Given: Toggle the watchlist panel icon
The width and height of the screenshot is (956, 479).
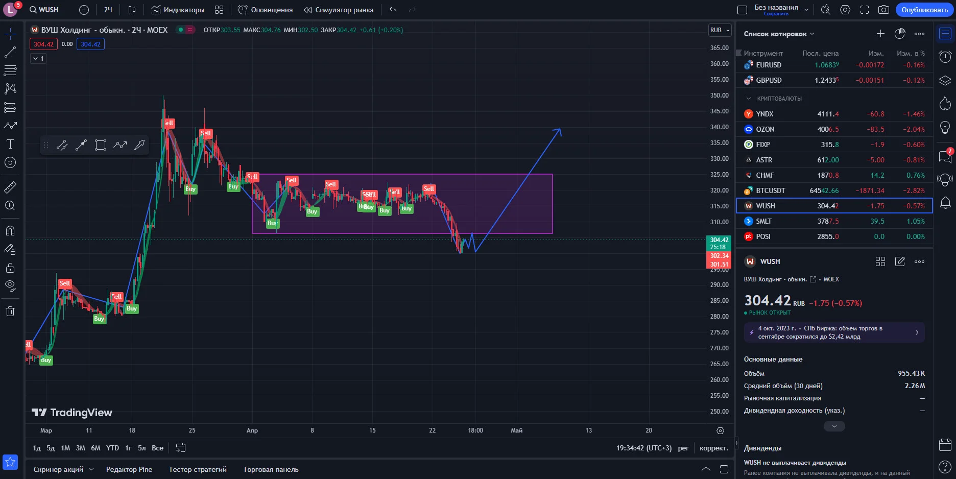Looking at the screenshot, I should [945, 34].
